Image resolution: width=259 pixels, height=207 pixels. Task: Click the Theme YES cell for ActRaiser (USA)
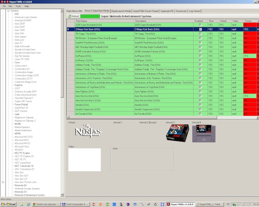(250, 56)
